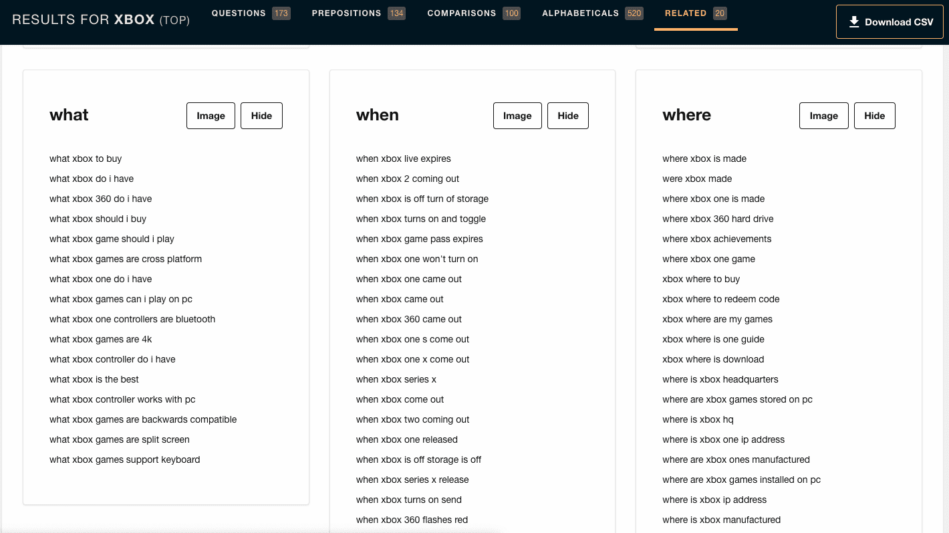
Task: Select 'xbox where to buy'
Action: (701, 279)
